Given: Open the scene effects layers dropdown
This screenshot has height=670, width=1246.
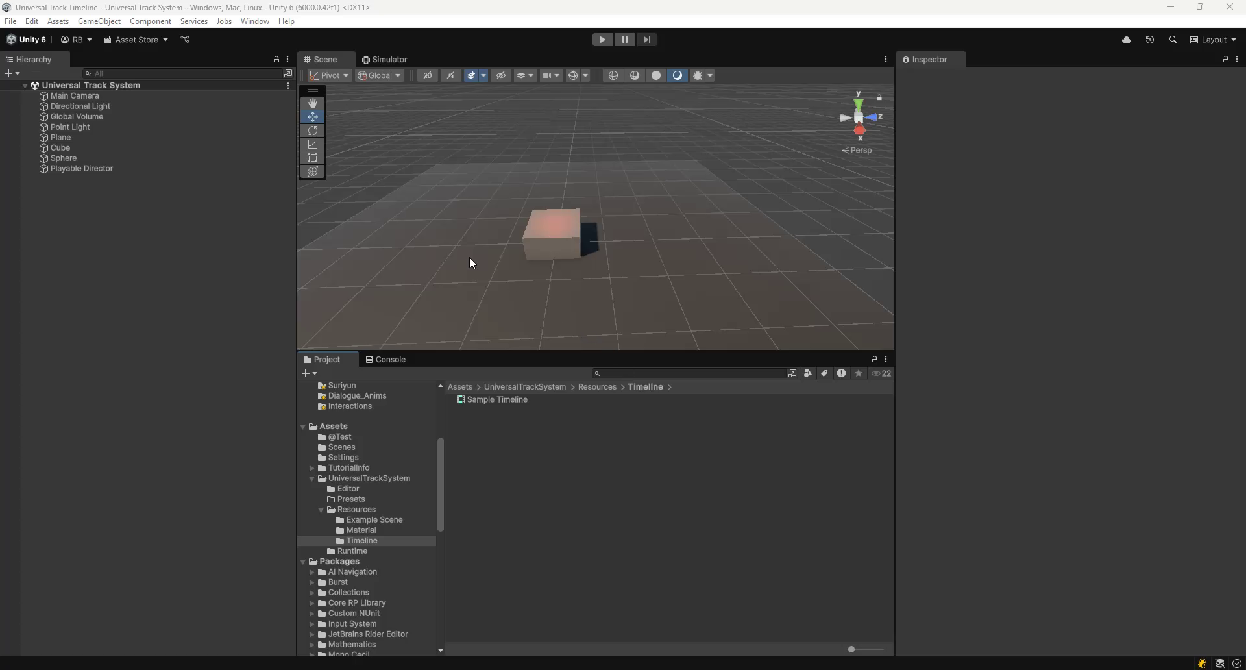Looking at the screenshot, I should (x=525, y=75).
